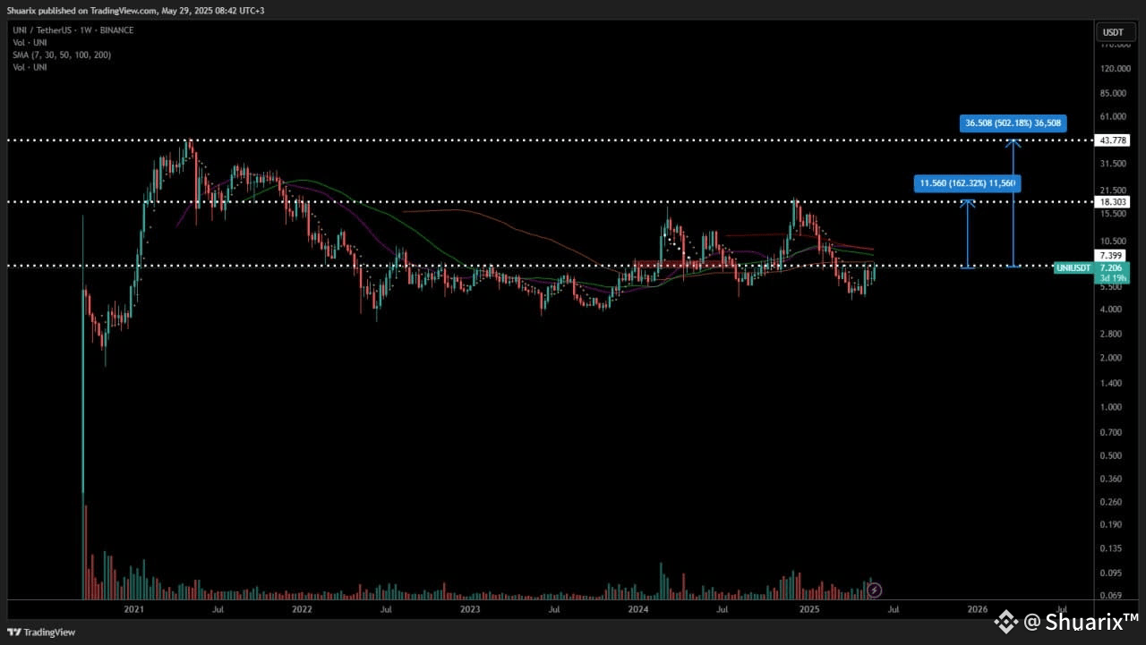
Task: Click 15.500 on the price scale
Action: (x=1115, y=214)
